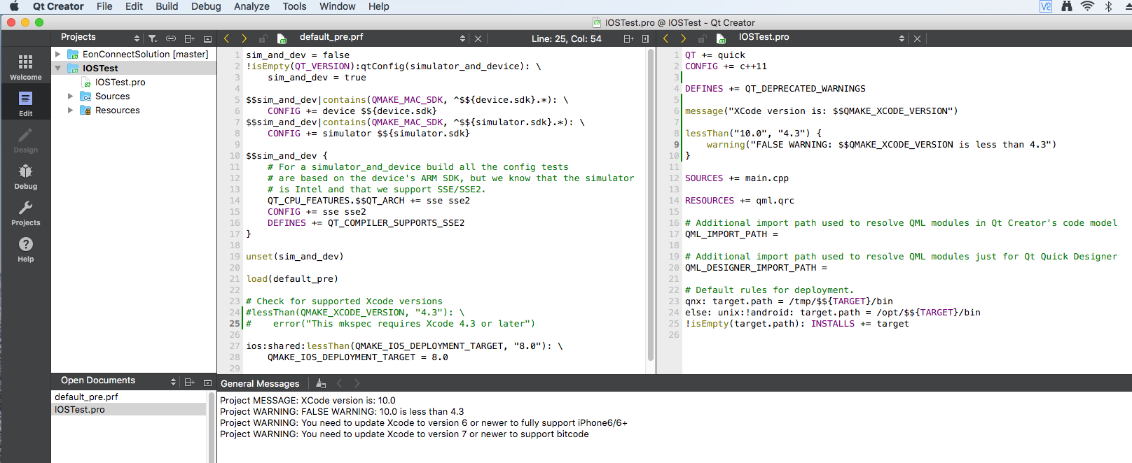The width and height of the screenshot is (1132, 463).
Task: Expand the EonConnectSolution project tree
Action: [58, 54]
